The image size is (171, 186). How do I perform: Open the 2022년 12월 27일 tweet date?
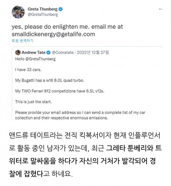(92, 52)
